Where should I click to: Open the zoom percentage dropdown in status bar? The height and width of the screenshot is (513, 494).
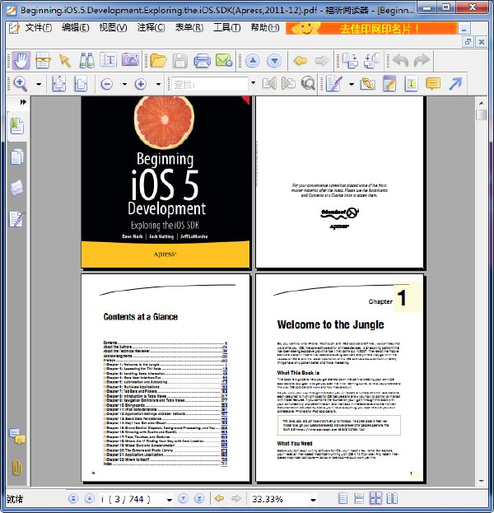(x=314, y=500)
